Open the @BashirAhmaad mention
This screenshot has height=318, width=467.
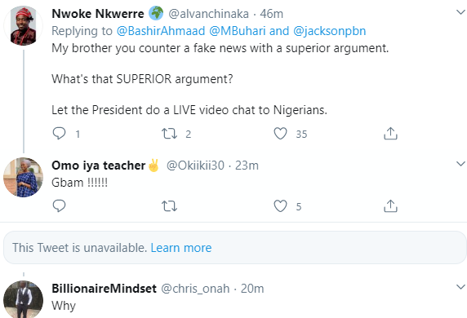point(161,31)
